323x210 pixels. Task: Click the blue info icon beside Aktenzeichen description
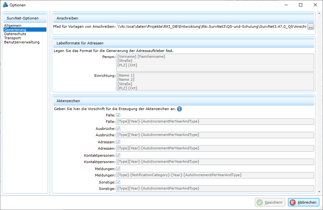[x=179, y=109]
